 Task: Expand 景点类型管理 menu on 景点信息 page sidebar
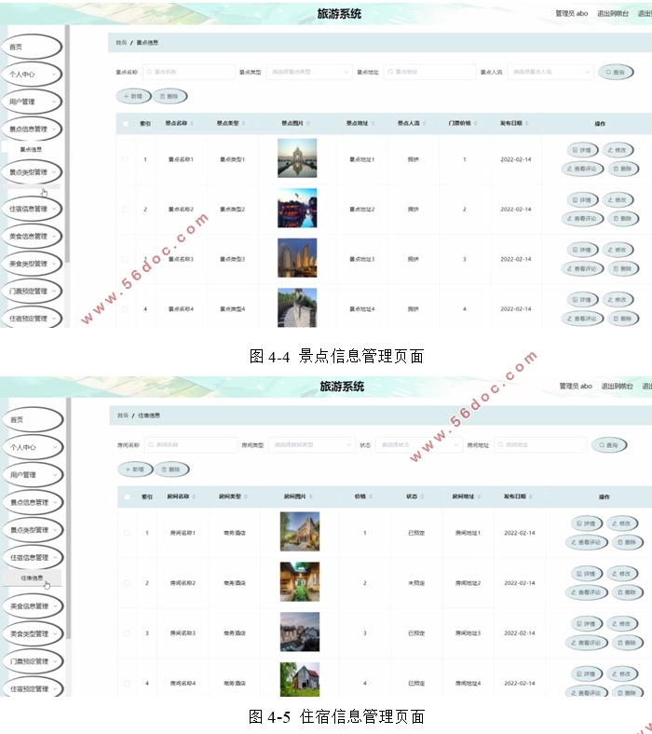tap(32, 171)
